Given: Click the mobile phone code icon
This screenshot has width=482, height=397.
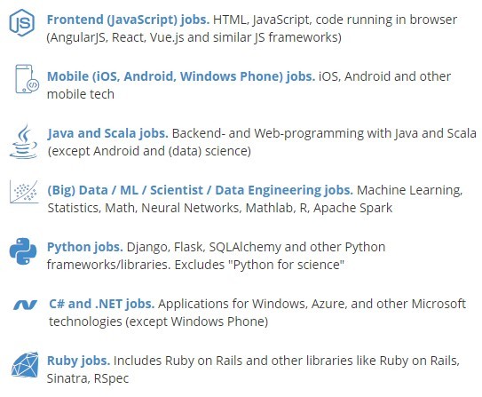Looking at the screenshot, I should pyautogui.click(x=27, y=79).
